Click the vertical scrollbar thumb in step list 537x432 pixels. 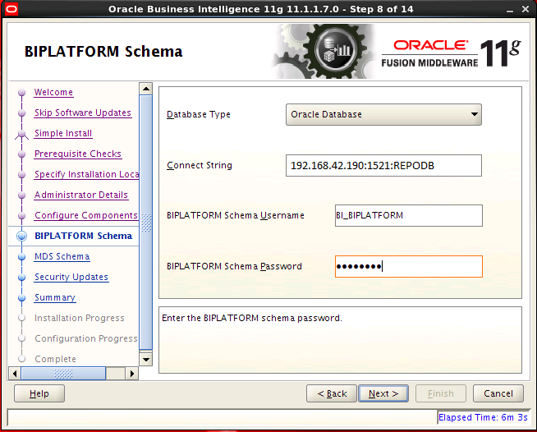pos(146,223)
